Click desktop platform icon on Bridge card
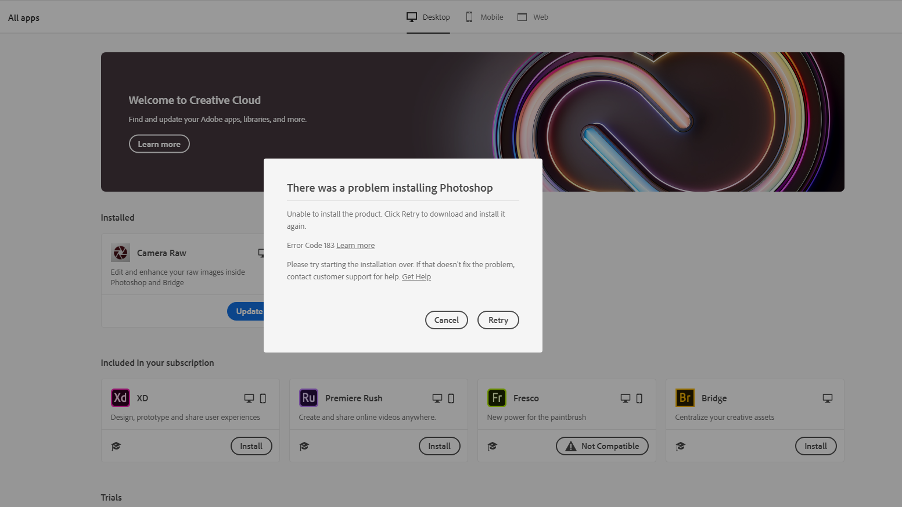 (828, 398)
